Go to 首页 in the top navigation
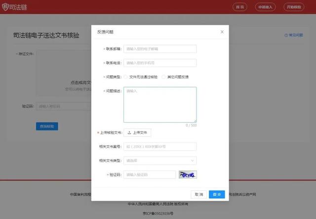 [240, 7]
